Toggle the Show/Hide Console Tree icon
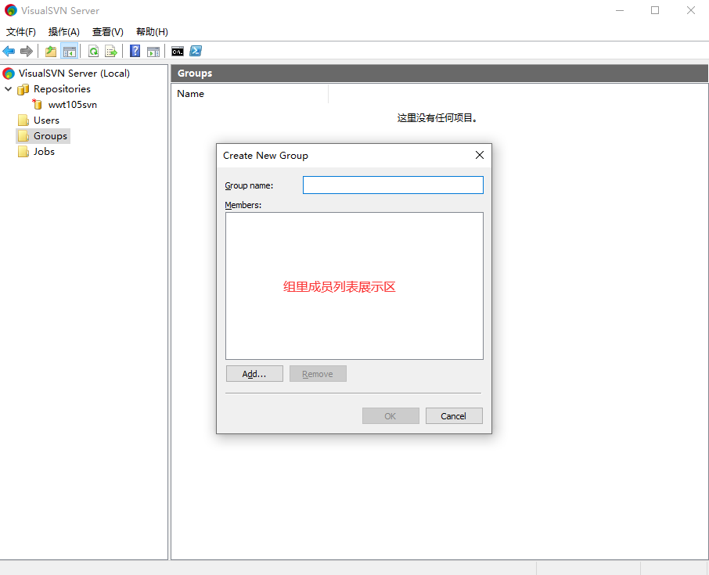The width and height of the screenshot is (709, 575). [70, 52]
